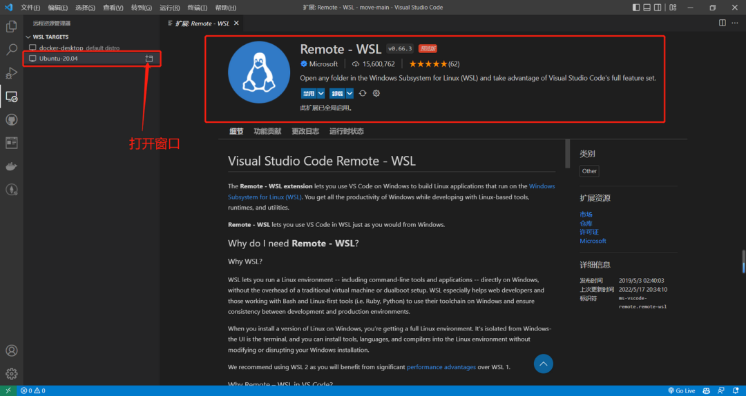Viewport: 746px width, 396px height.
Task: Switch to the 运行时状态 tab
Action: point(346,132)
